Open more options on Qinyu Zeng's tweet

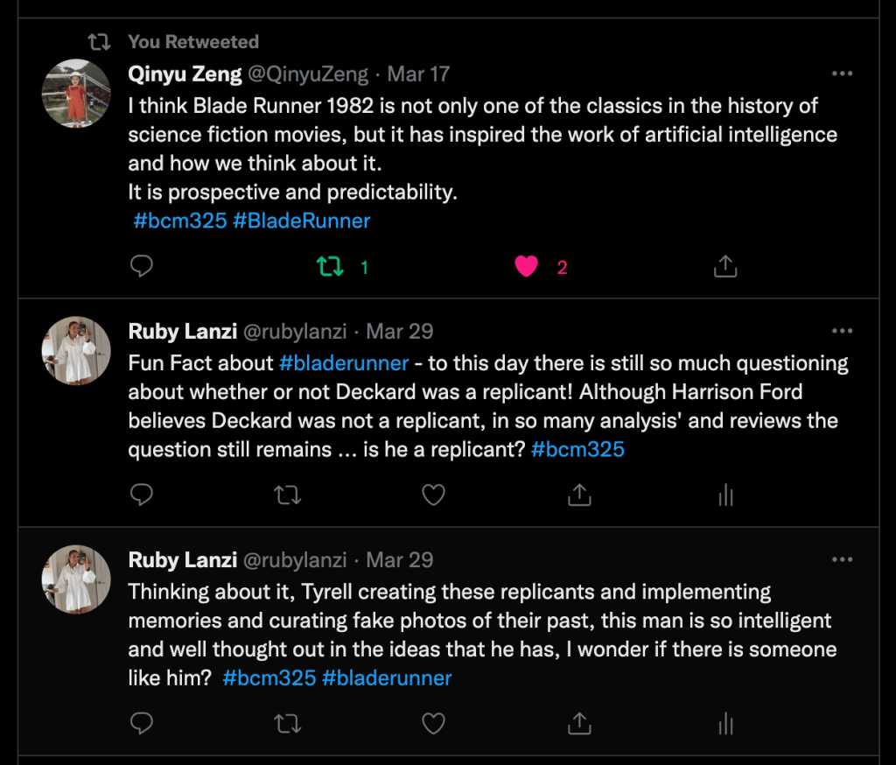point(842,74)
